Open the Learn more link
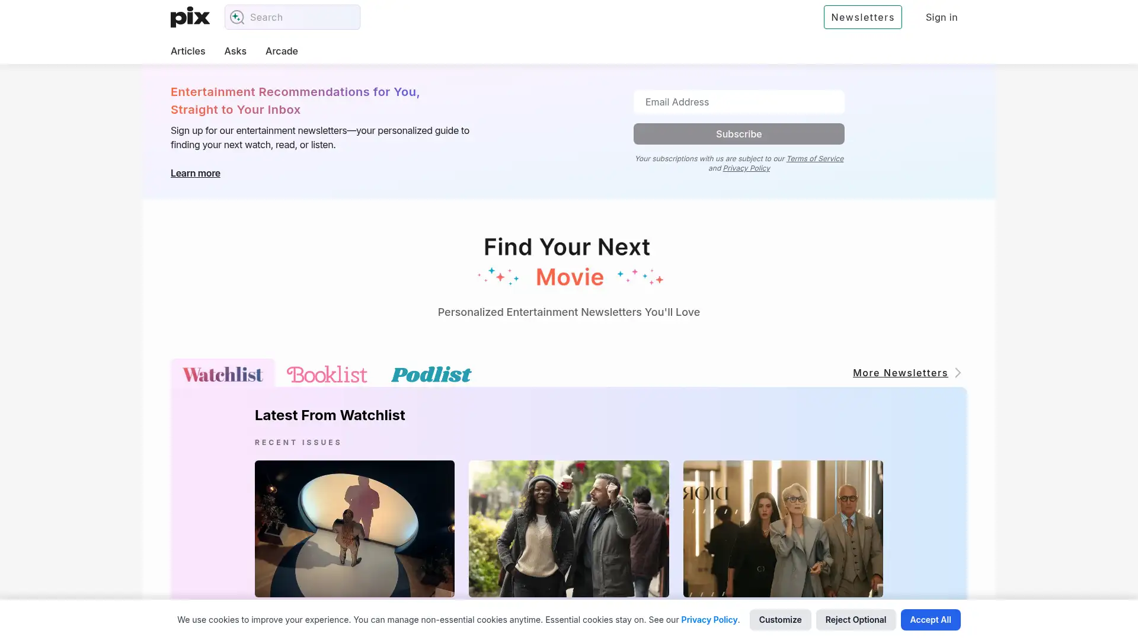This screenshot has height=640, width=1138. (x=195, y=173)
